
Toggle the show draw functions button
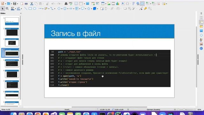(142, 4)
